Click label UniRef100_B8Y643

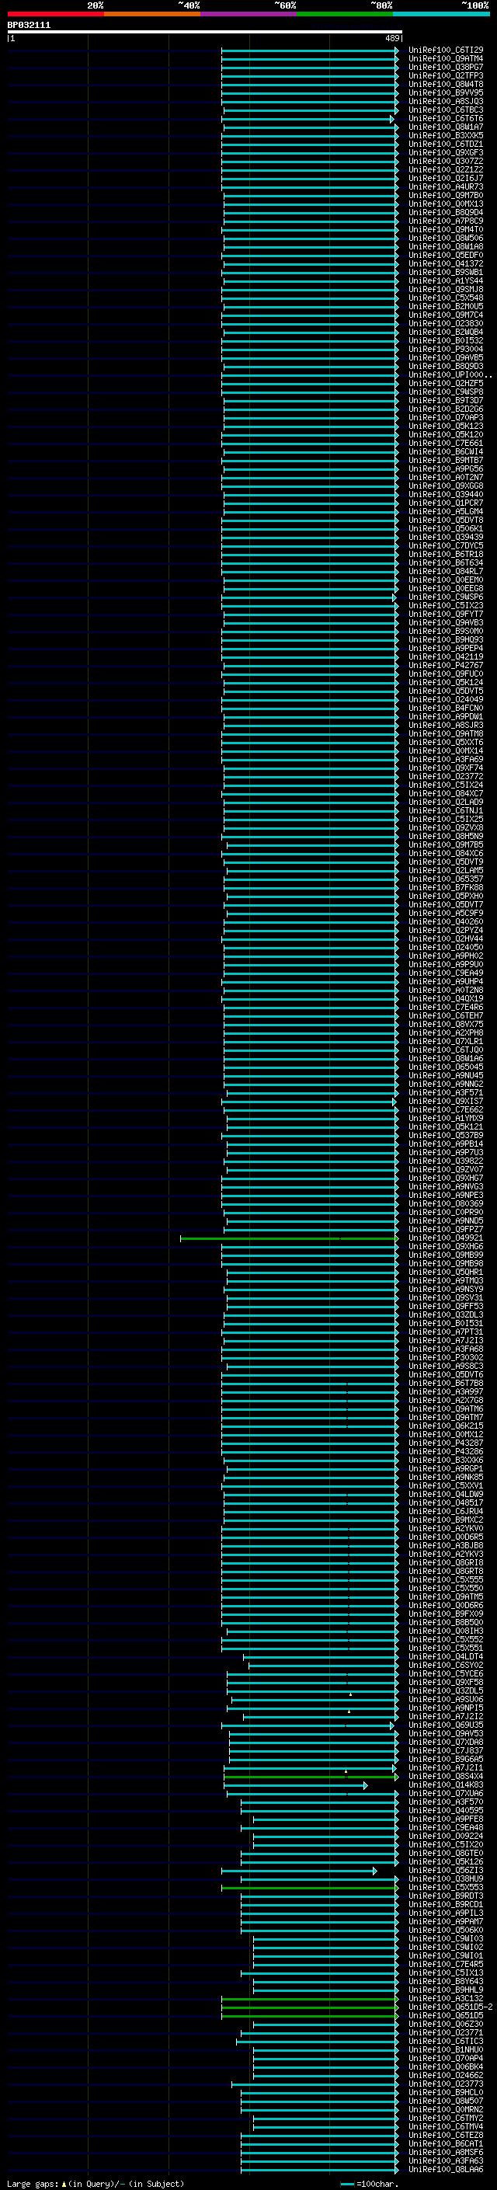click(445, 1981)
